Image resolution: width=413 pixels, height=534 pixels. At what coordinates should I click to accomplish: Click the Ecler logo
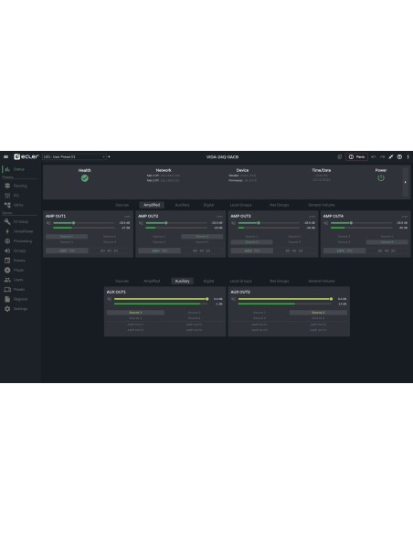[26, 156]
